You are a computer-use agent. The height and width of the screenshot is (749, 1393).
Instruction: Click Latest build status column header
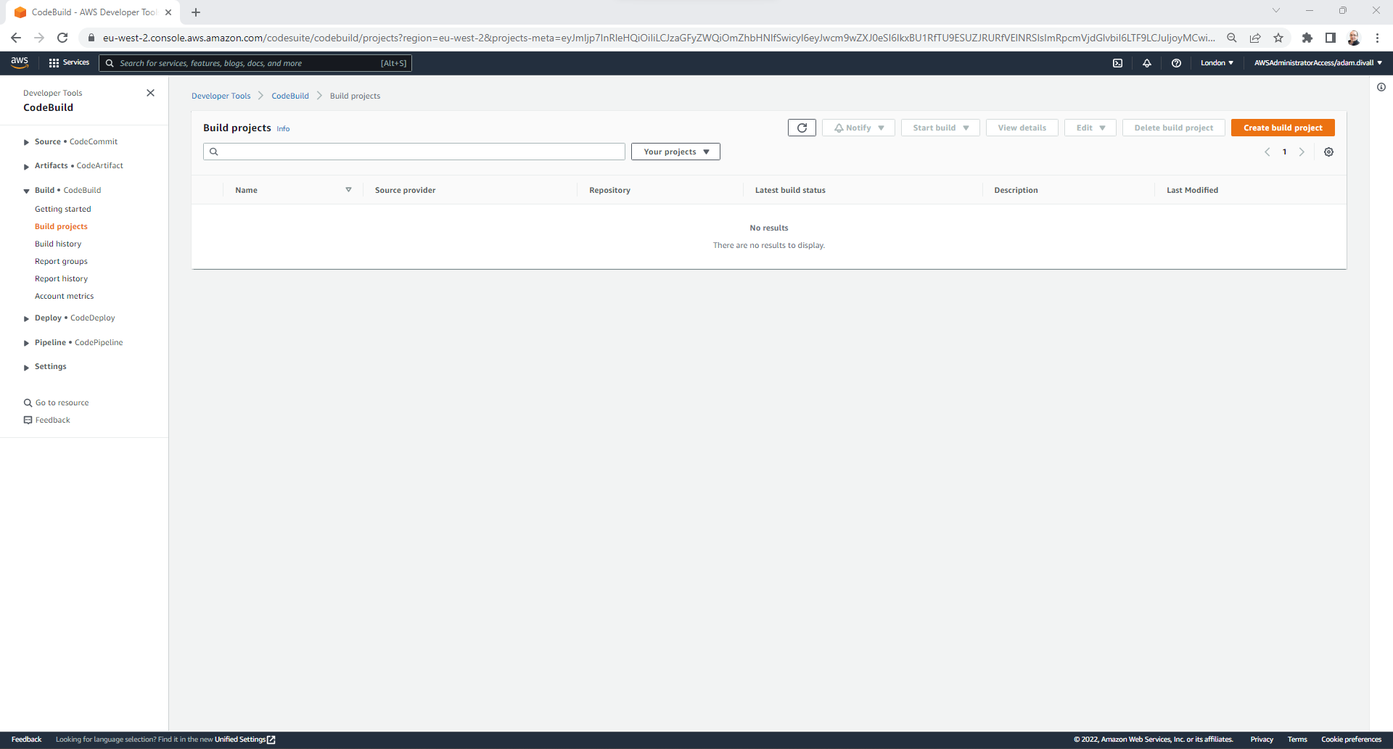point(790,190)
